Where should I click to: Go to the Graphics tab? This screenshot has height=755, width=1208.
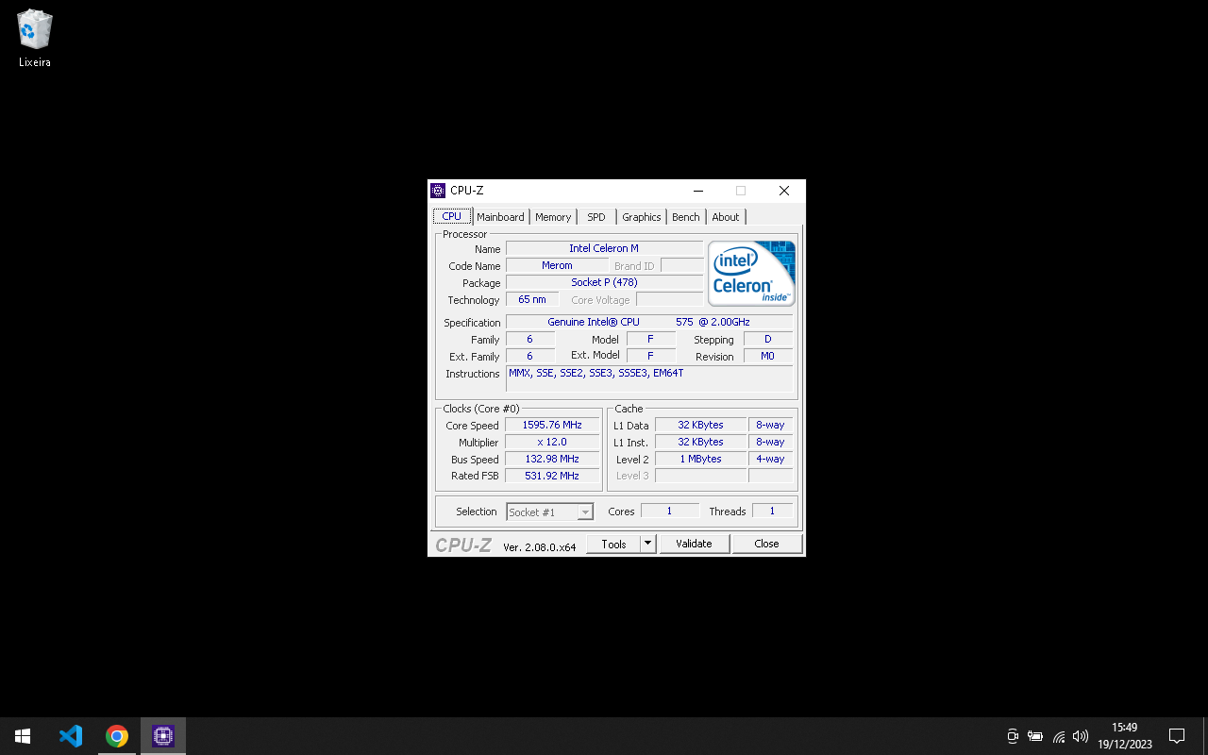[x=642, y=217]
